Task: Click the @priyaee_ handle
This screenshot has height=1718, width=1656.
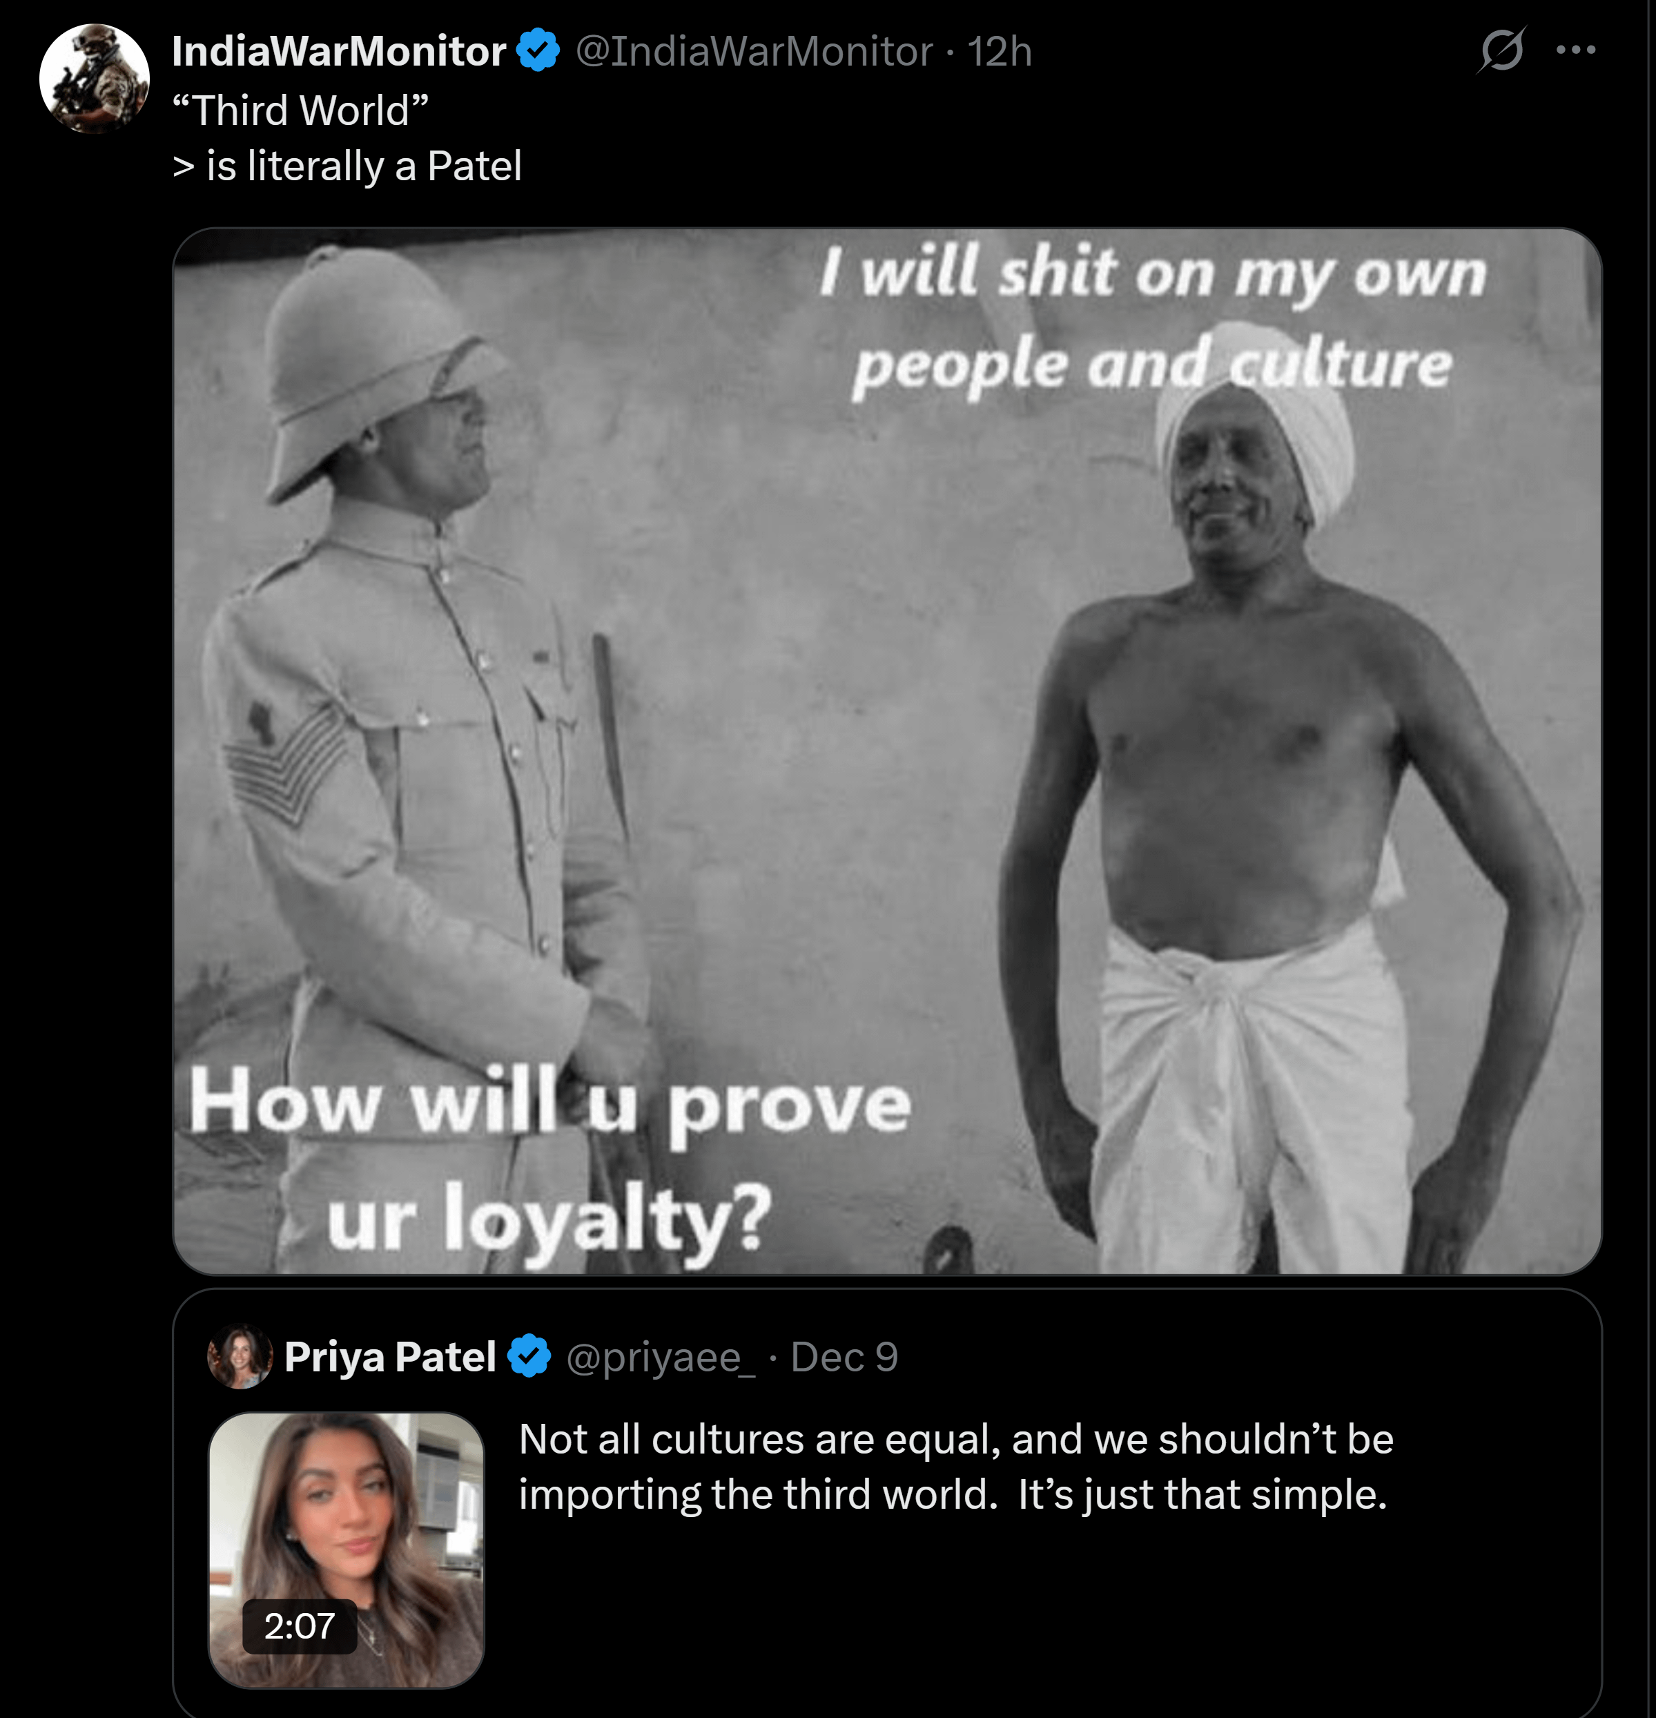Action: click(x=661, y=1357)
